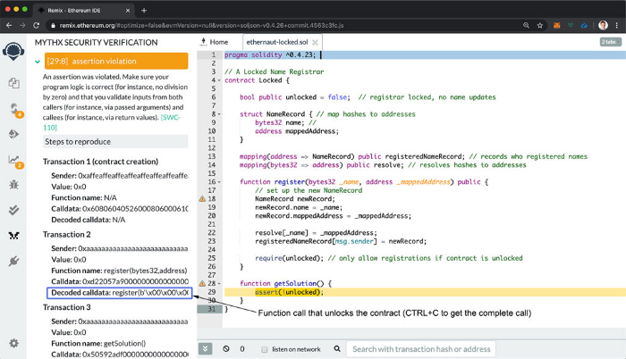The image size is (626, 359).
Task: Collapse the assertion violation issue chevron
Action: coord(38,62)
